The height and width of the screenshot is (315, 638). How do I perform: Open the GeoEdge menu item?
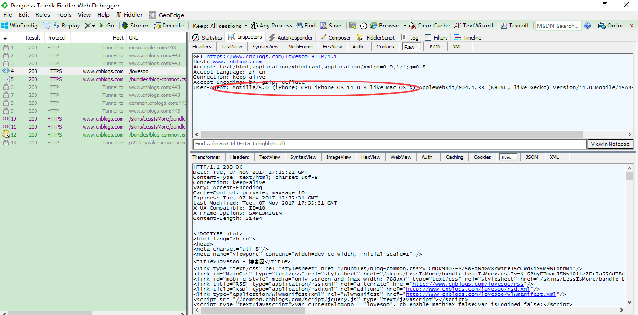167,15
